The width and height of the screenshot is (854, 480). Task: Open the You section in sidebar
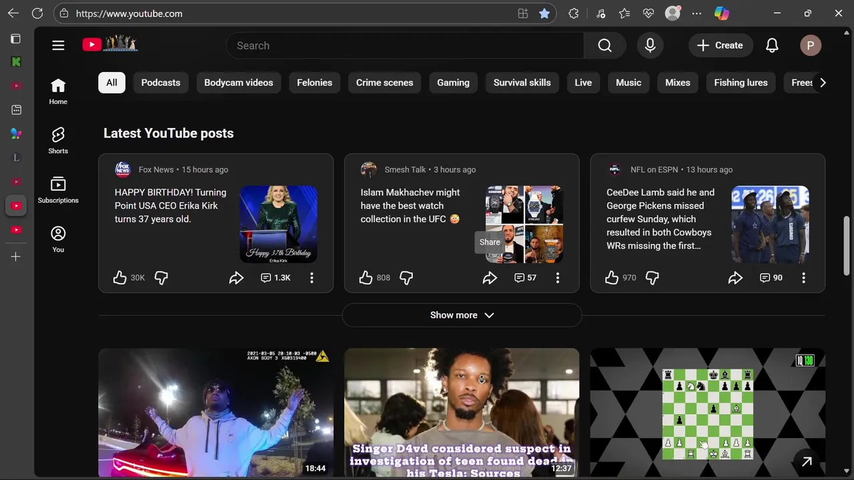pos(58,239)
